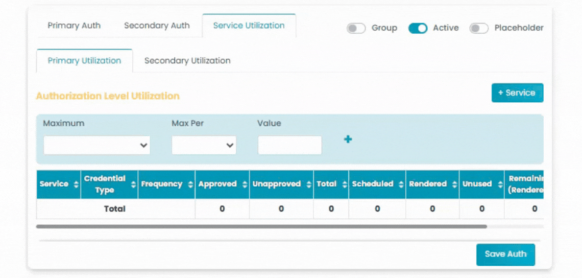The height and width of the screenshot is (278, 582).
Task: Sort by Unused column arrows
Action: 500,184
